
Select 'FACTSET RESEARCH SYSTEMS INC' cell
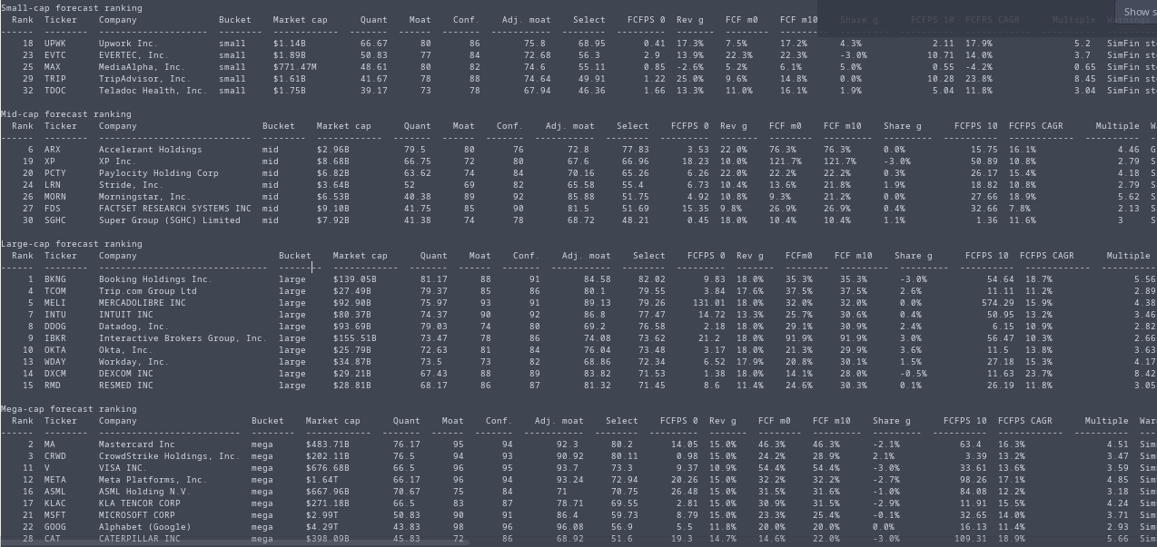click(x=174, y=209)
